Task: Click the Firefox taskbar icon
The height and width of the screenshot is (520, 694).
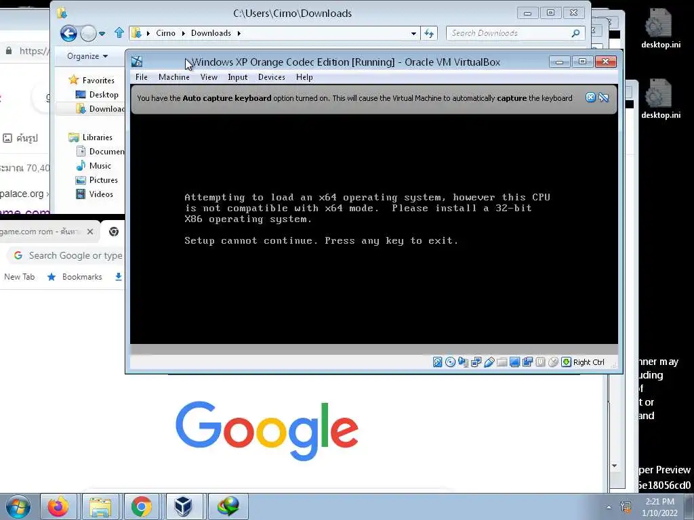Action: (58, 506)
